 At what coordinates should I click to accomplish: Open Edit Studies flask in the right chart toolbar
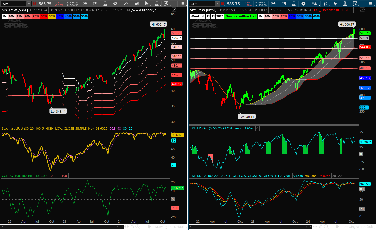(294, 4)
